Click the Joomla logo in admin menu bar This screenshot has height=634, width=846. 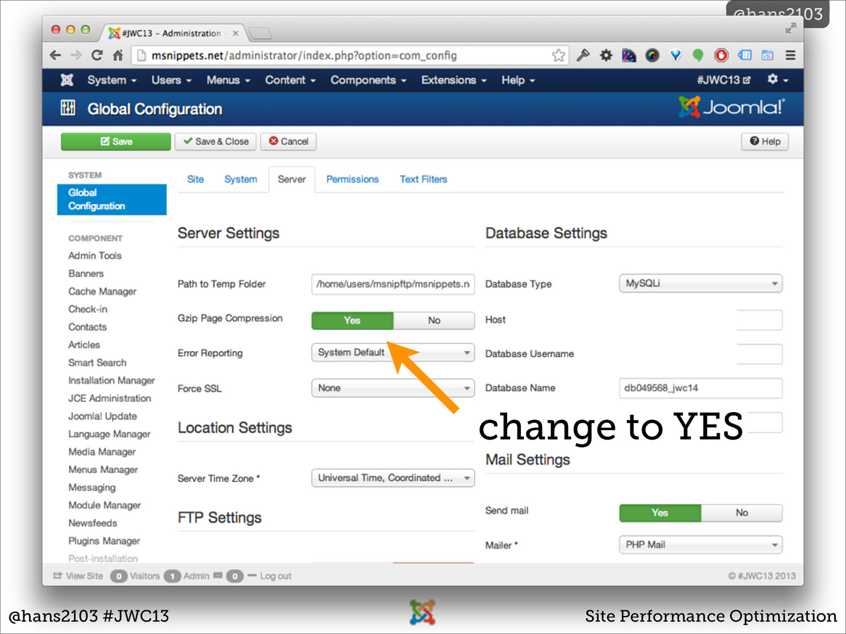[x=67, y=80]
